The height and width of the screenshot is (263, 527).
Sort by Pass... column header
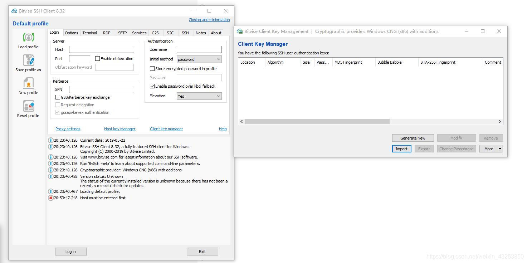tap(323, 62)
